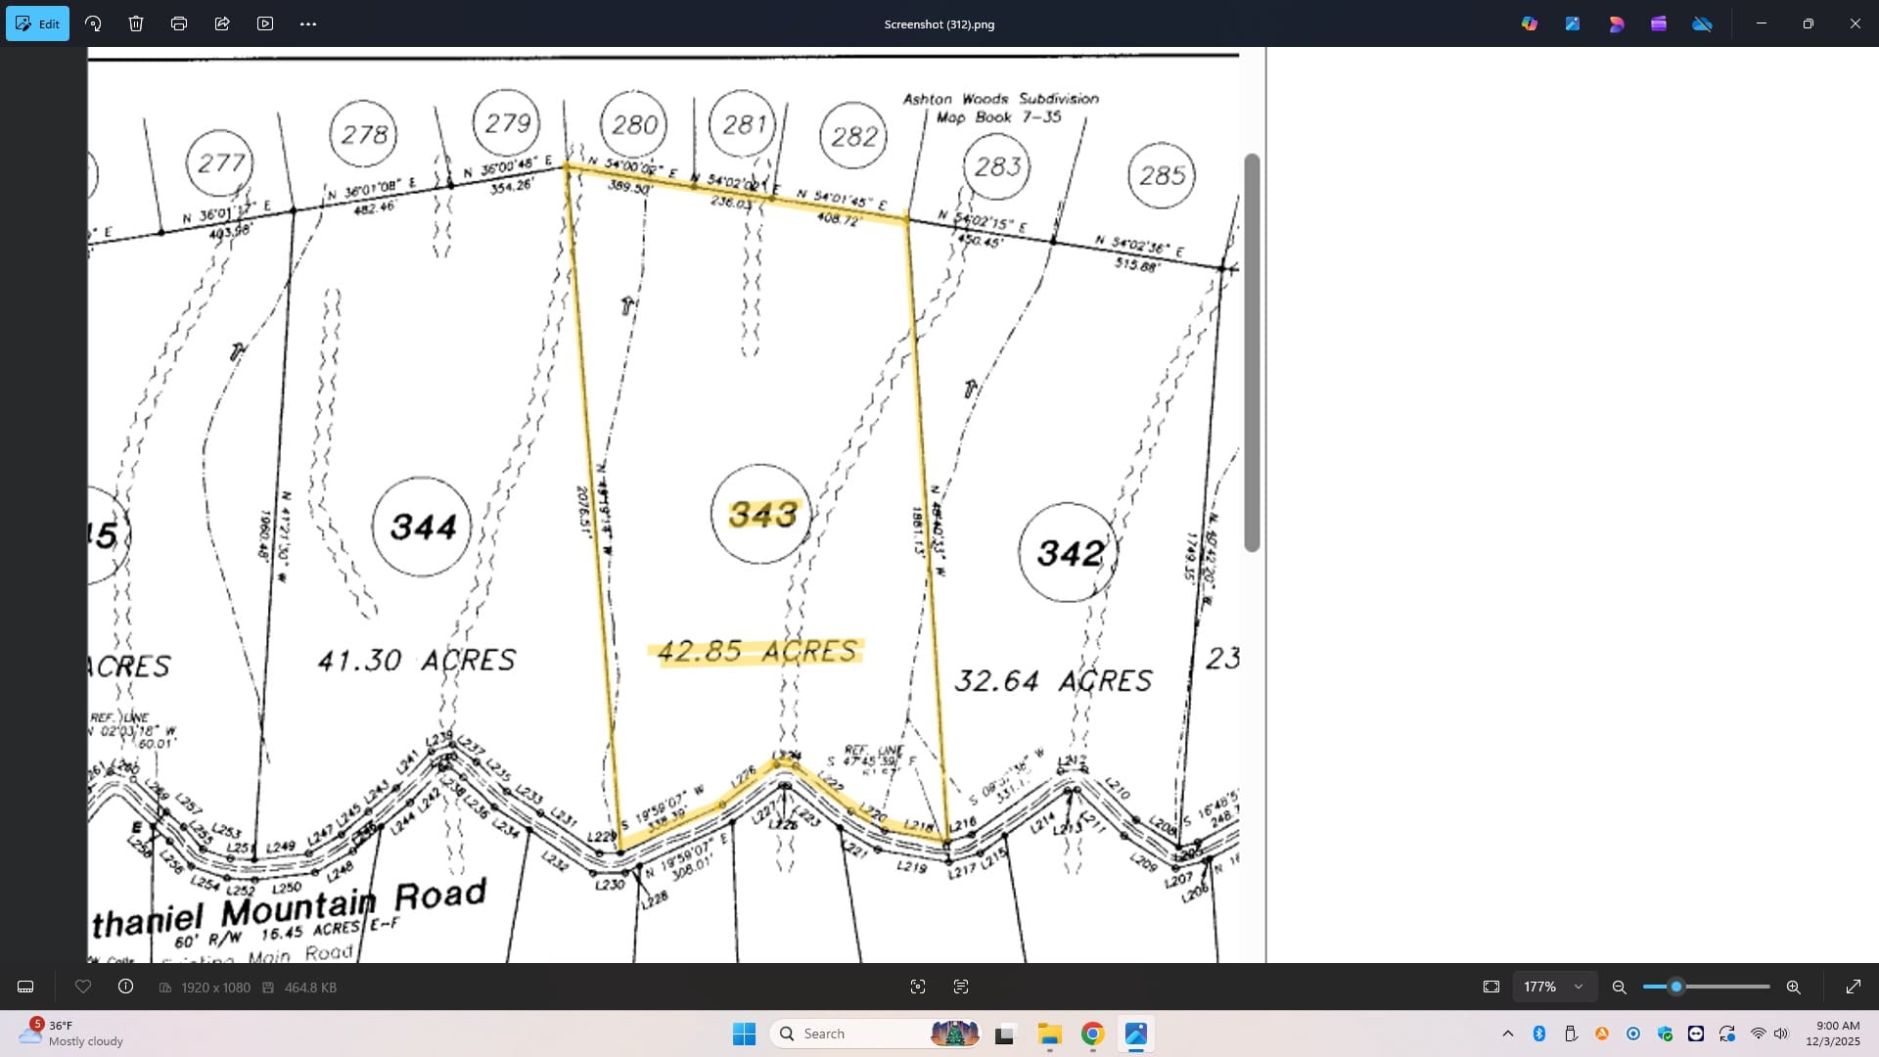Print the screenshot image

tap(179, 23)
